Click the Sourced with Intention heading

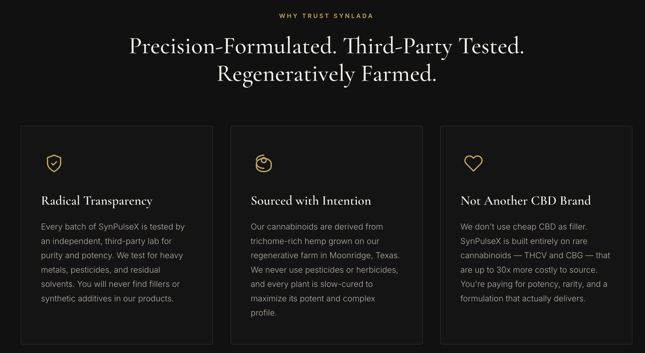(x=311, y=201)
